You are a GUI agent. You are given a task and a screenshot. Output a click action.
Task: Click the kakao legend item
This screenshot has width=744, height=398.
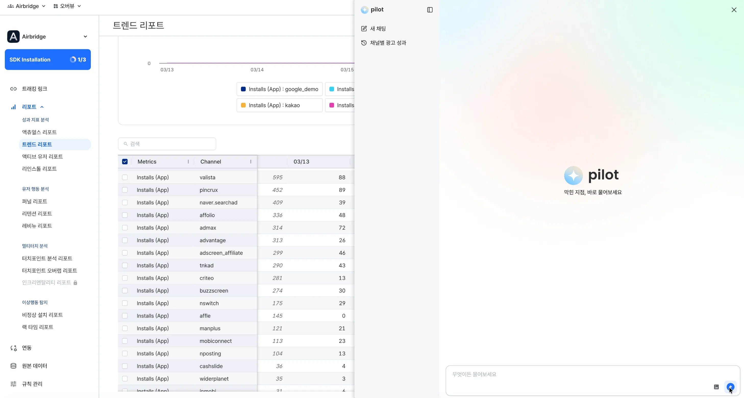[x=280, y=105]
